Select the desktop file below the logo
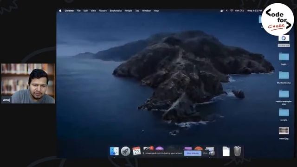Screen dimensions: 297x167 tap(284, 40)
